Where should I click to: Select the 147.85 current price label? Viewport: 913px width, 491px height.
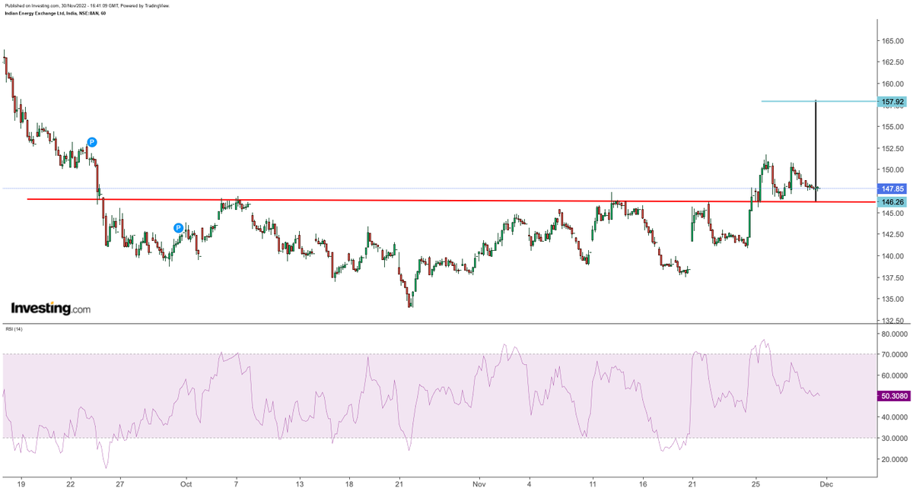[891, 188]
